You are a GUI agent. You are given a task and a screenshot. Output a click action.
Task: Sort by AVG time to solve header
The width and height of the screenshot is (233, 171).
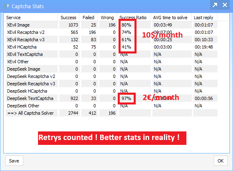[171, 18]
